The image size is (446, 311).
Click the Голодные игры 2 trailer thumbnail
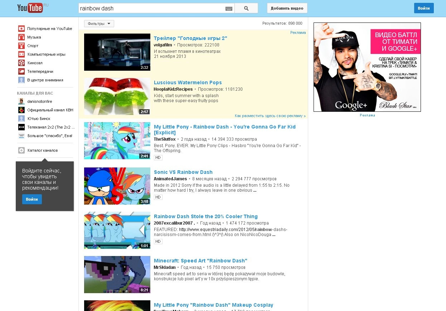(x=117, y=52)
